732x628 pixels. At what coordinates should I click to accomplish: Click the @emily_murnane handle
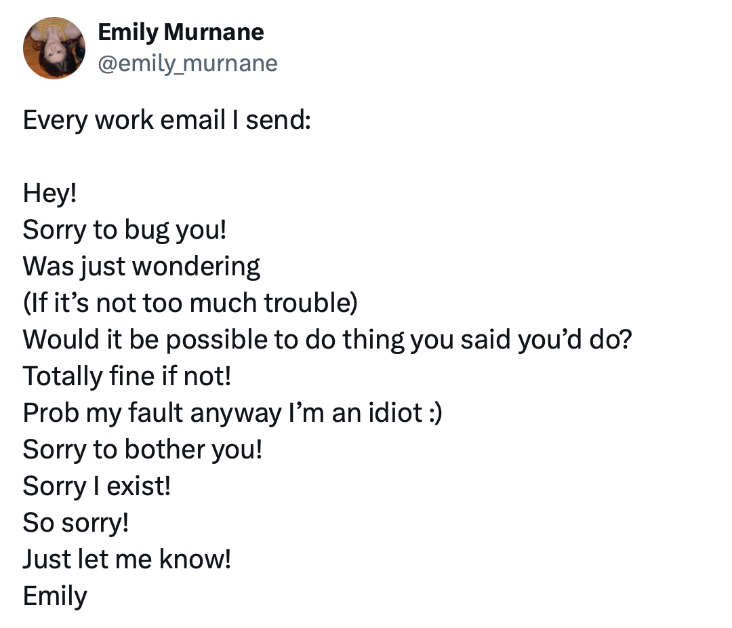point(188,63)
